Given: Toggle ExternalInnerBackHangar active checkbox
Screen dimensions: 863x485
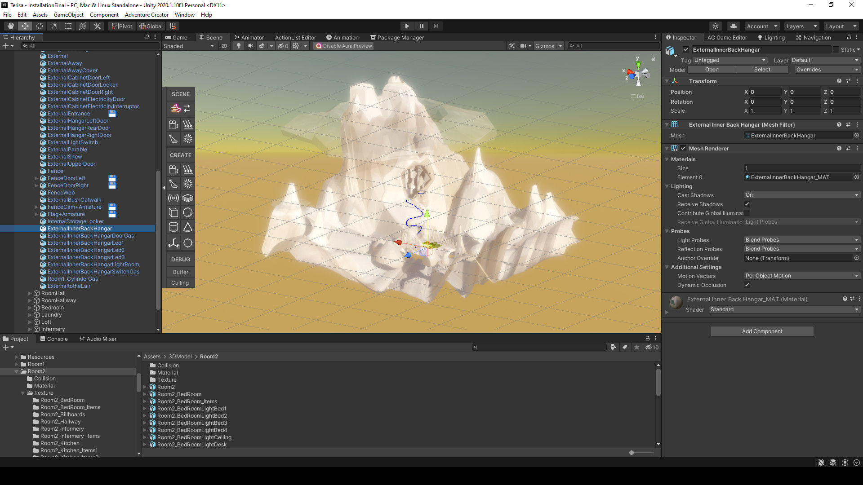Looking at the screenshot, I should [x=686, y=49].
